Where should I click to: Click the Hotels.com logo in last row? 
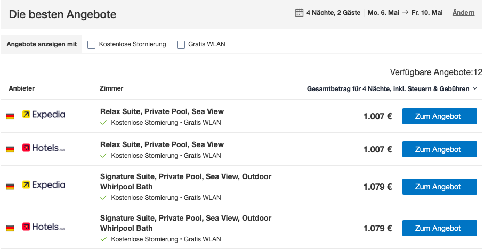(44, 227)
